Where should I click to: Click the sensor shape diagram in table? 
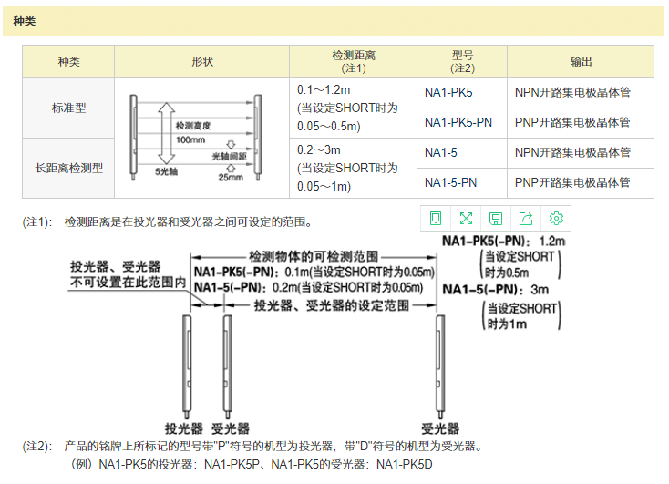(x=196, y=138)
